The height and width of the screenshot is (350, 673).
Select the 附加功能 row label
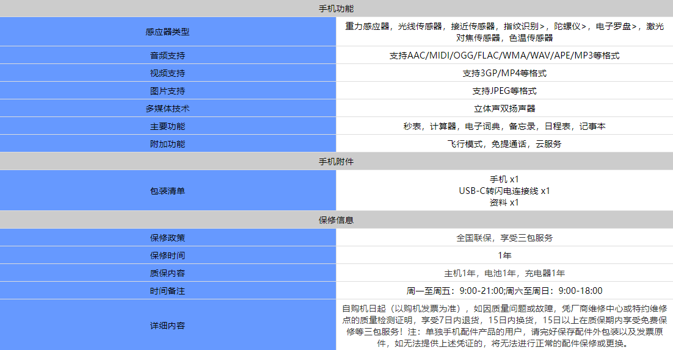(167, 144)
